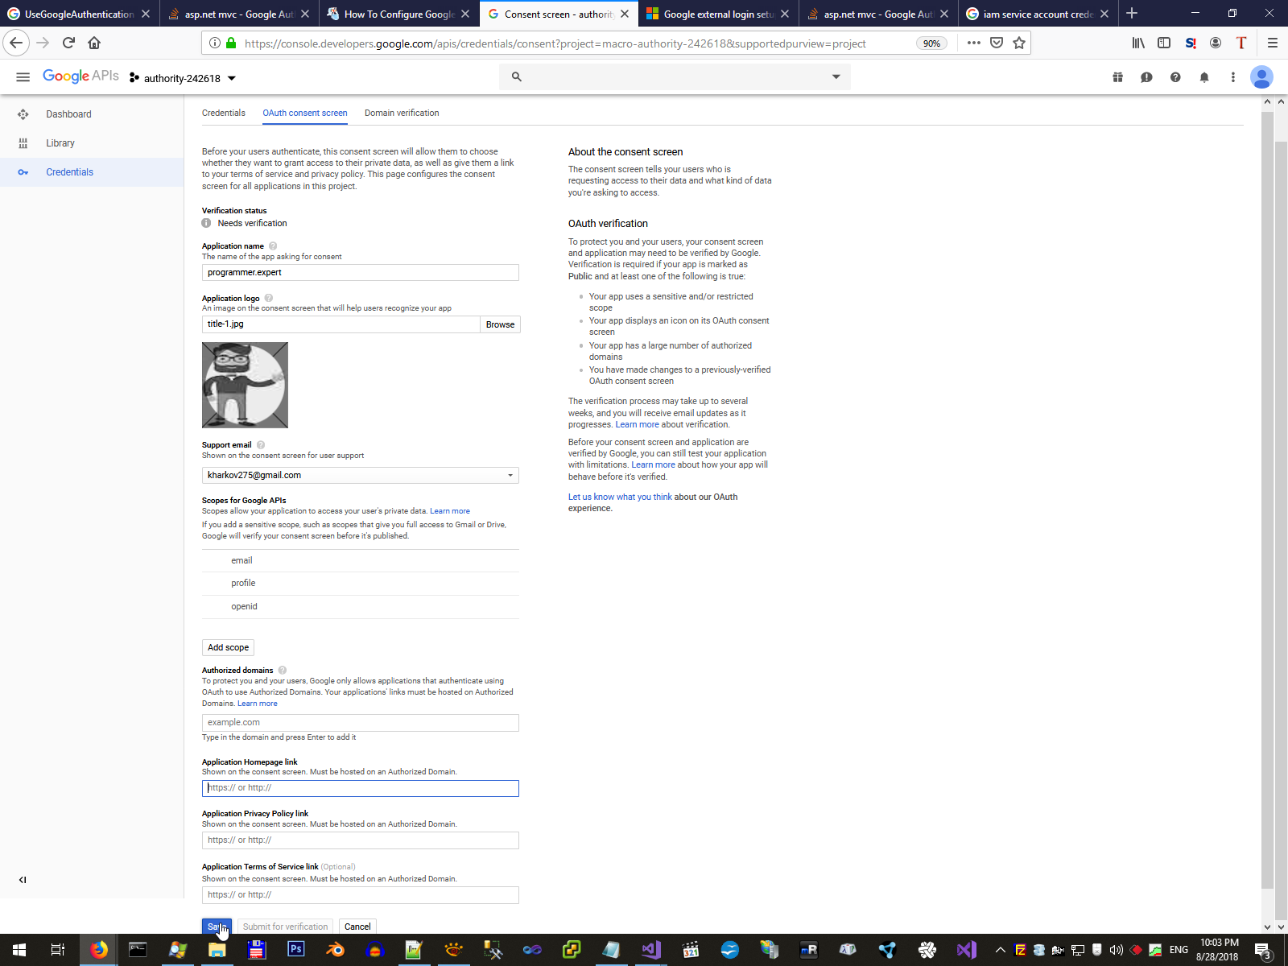The height and width of the screenshot is (966, 1288).
Task: Click the search magnifier icon in the console
Action: 517,77
